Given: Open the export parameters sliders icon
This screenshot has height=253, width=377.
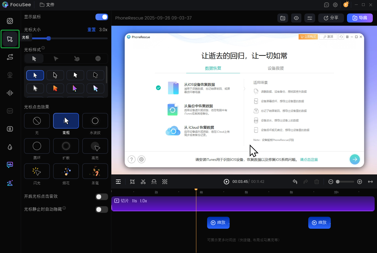Looking at the screenshot, I should click(x=310, y=18).
